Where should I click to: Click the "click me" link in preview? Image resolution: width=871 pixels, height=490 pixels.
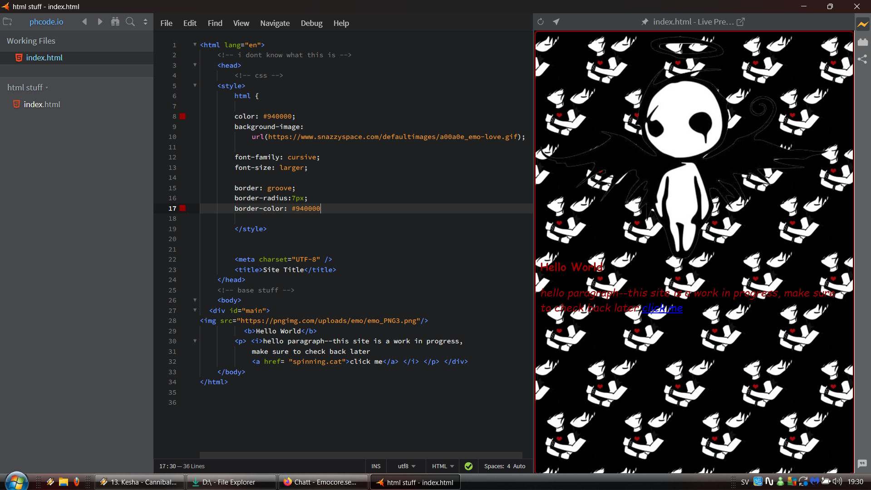662,308
